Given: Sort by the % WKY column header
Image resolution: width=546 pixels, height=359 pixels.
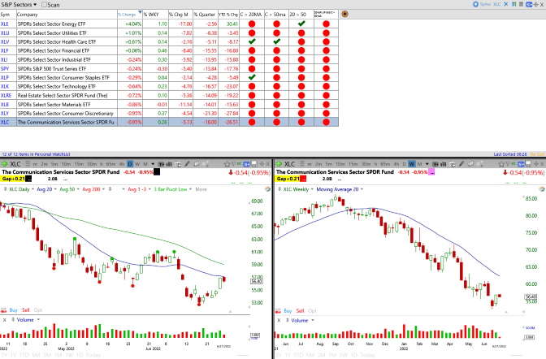Looking at the screenshot, I should [x=155, y=15].
